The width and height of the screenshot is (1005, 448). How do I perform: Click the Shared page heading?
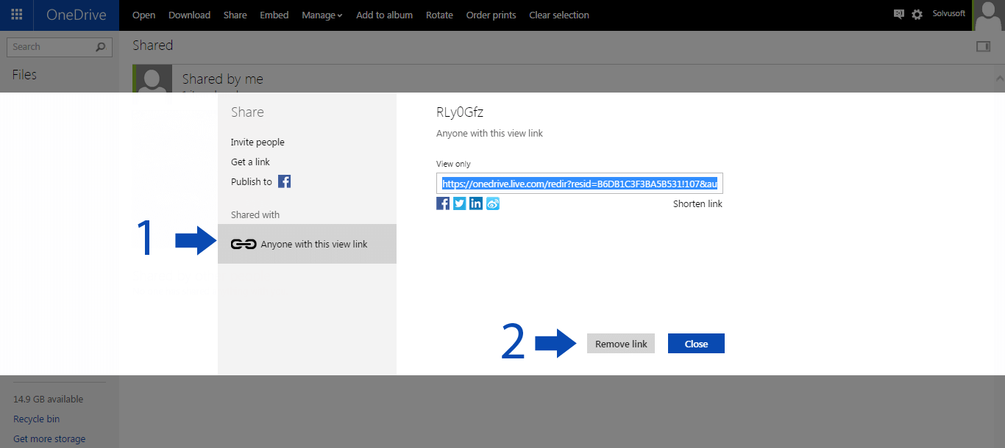(x=153, y=46)
